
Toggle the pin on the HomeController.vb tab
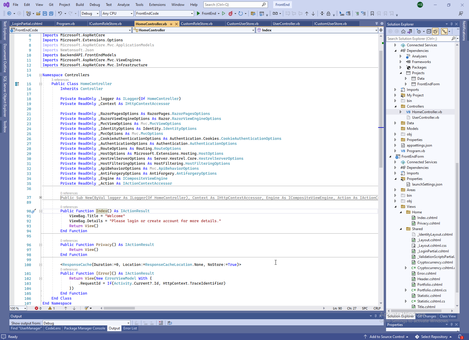point(171,24)
